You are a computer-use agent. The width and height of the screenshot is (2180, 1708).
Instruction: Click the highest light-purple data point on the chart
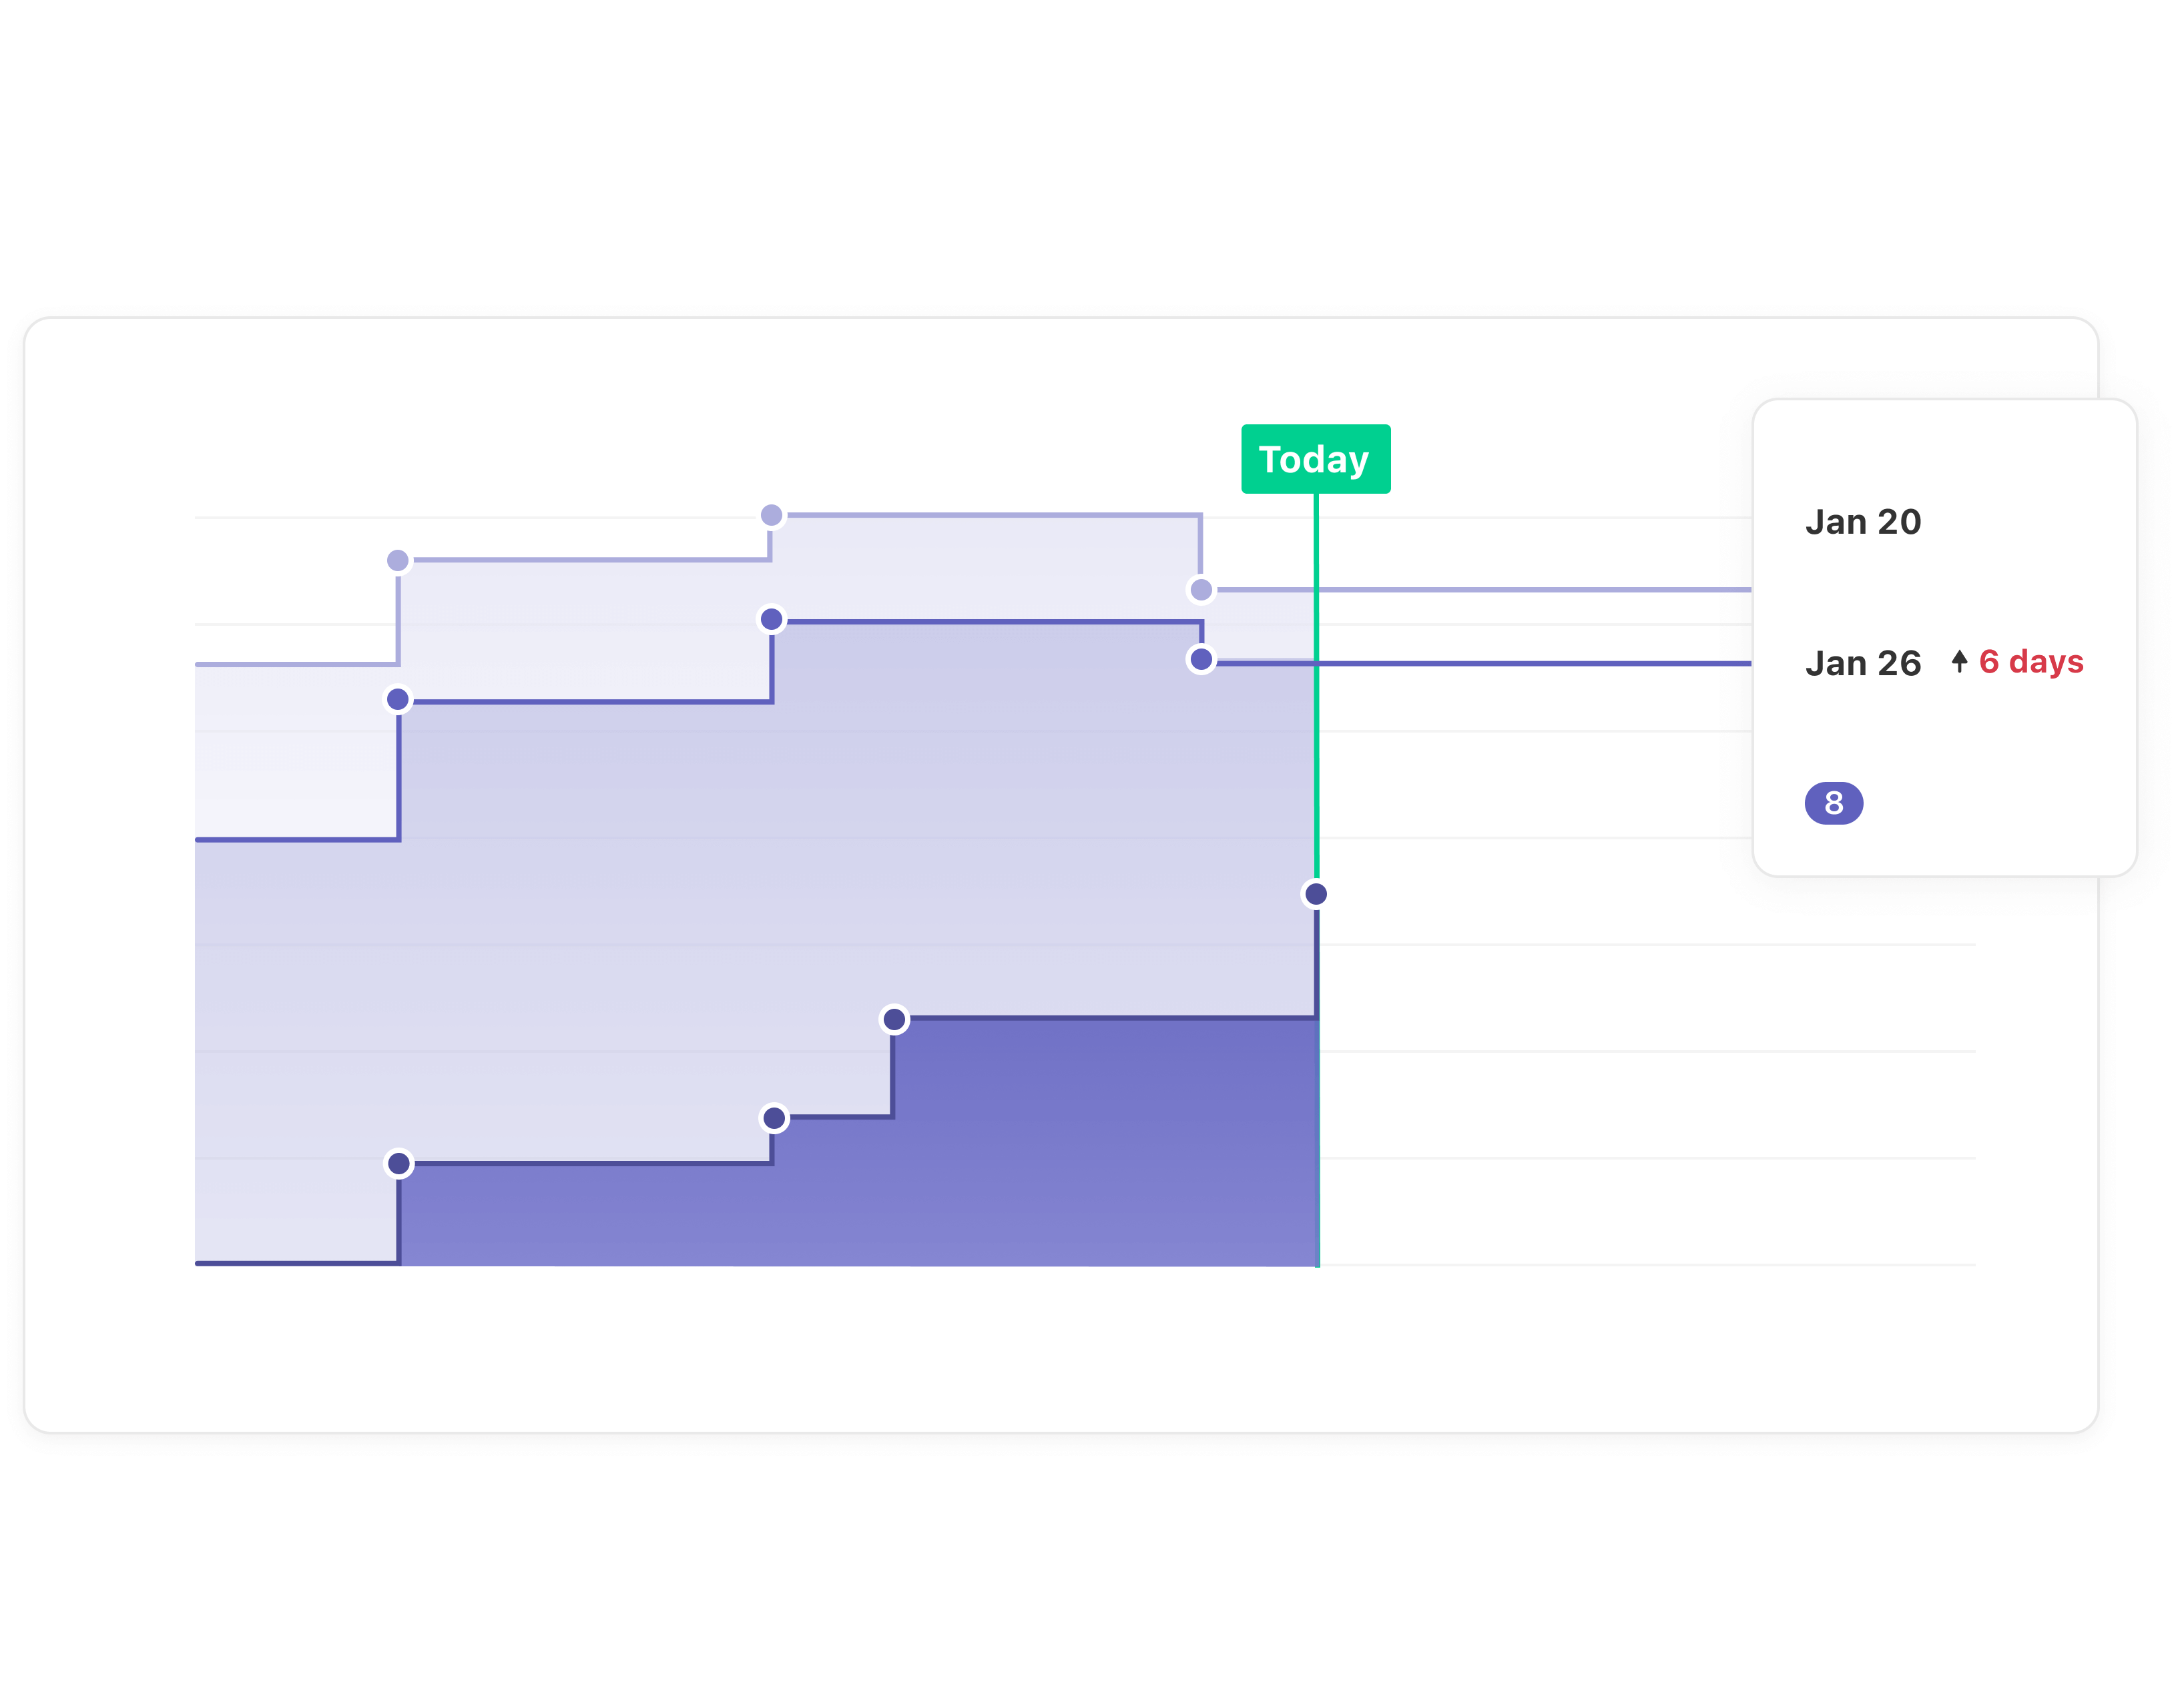click(x=772, y=515)
